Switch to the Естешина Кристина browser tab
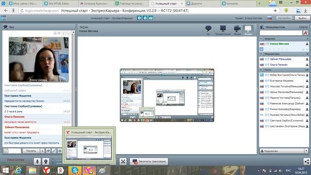Screen dimensions: 311x175 click(95, 3)
